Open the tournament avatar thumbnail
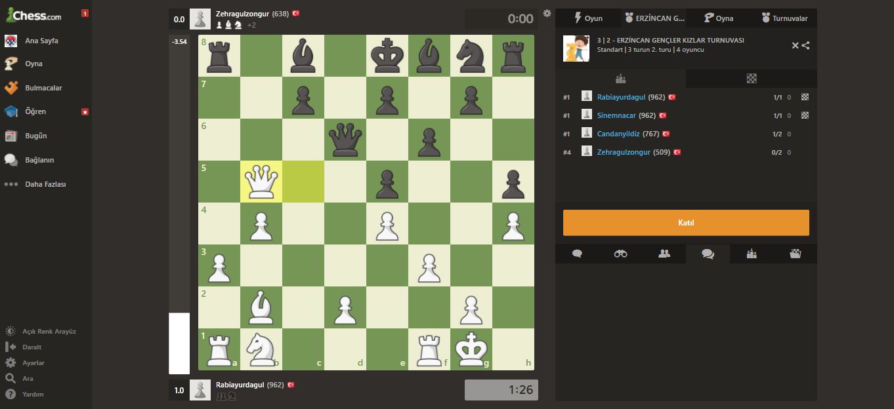894x409 pixels. coord(576,48)
